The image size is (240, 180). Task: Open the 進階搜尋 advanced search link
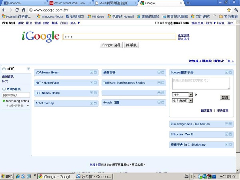(184, 35)
